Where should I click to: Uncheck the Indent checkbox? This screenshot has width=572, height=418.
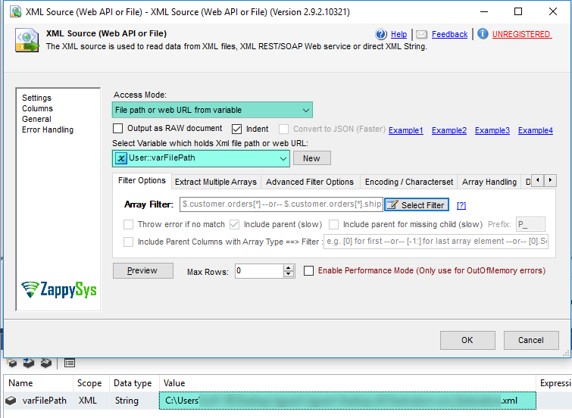point(236,129)
